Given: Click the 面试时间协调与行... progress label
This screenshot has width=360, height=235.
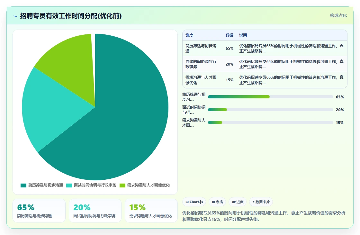Looking at the screenshot, I should click(194, 110).
